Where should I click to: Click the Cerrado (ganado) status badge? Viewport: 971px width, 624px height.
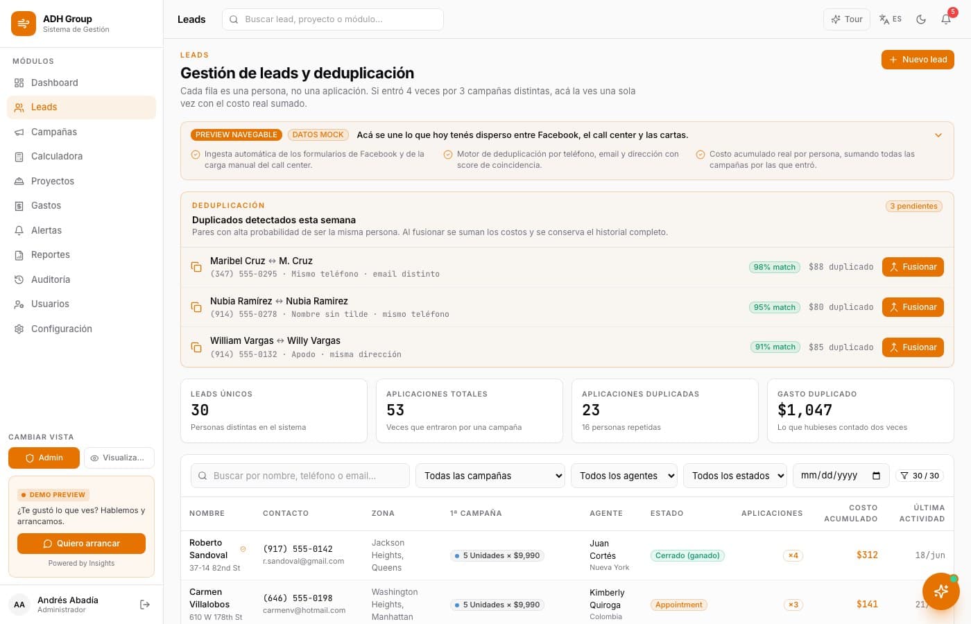(687, 555)
